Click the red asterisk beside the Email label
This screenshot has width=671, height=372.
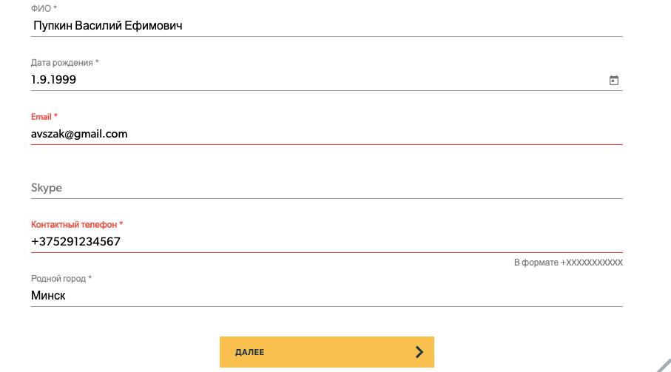pyautogui.click(x=55, y=115)
